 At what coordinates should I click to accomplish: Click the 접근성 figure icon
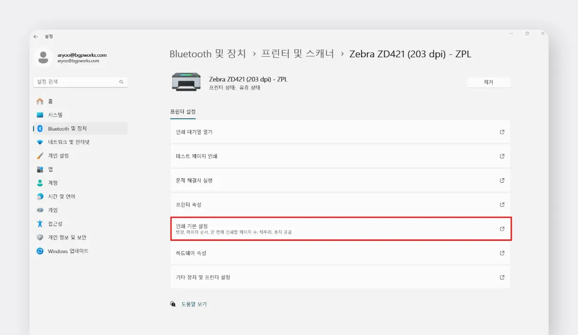[x=40, y=224]
